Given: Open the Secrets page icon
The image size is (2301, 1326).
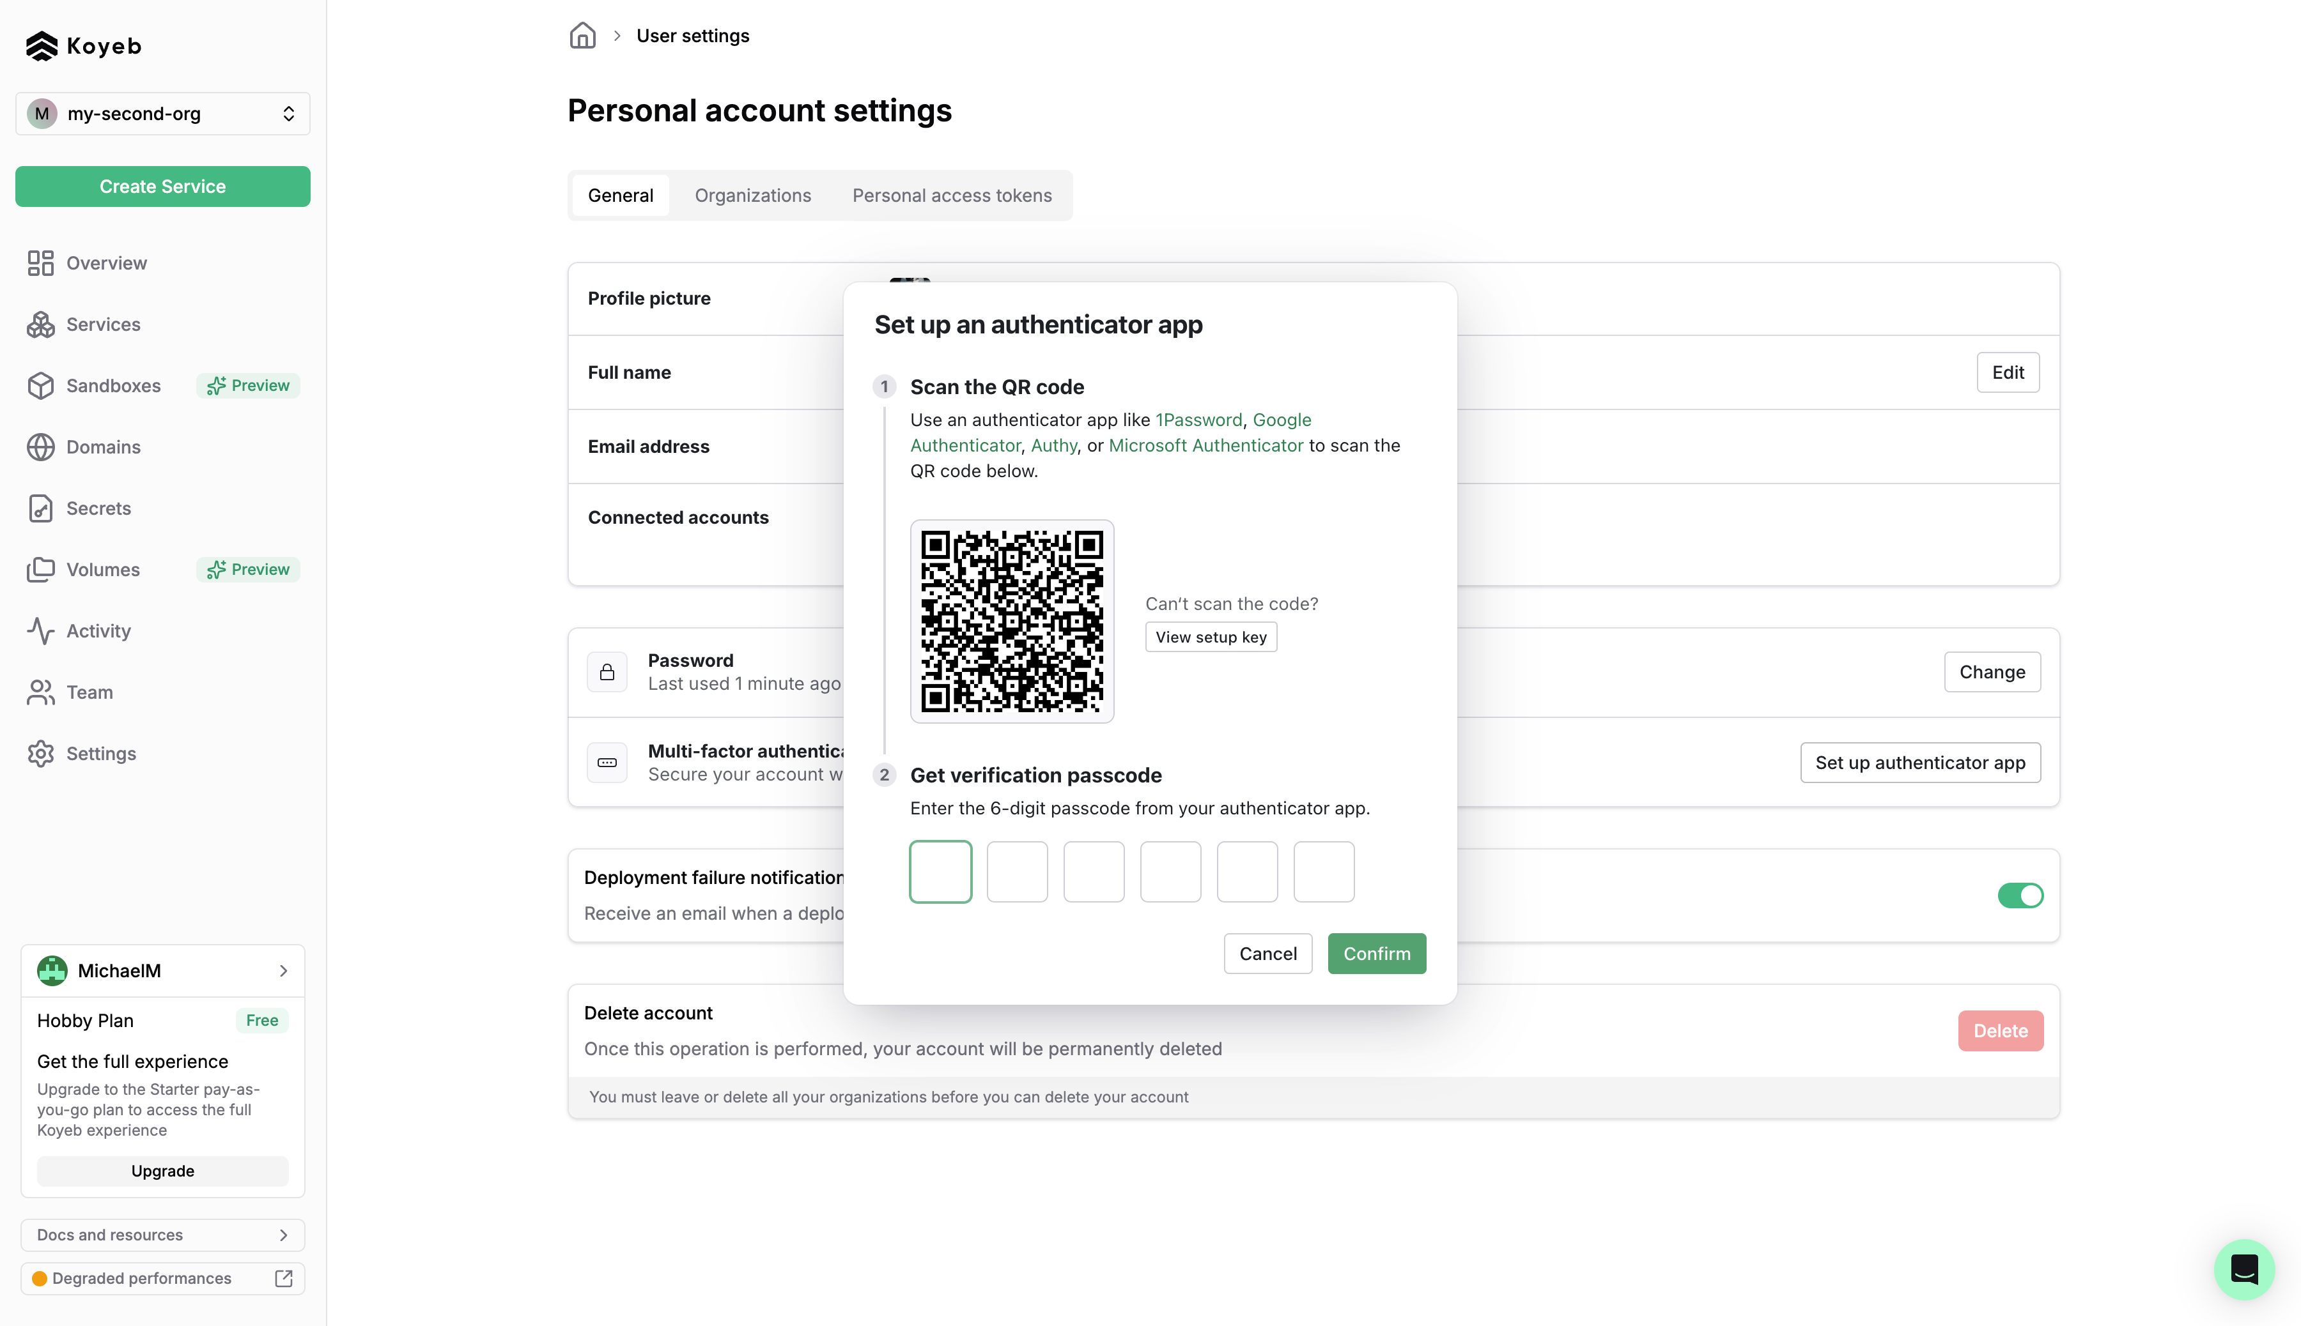Looking at the screenshot, I should tap(40, 508).
